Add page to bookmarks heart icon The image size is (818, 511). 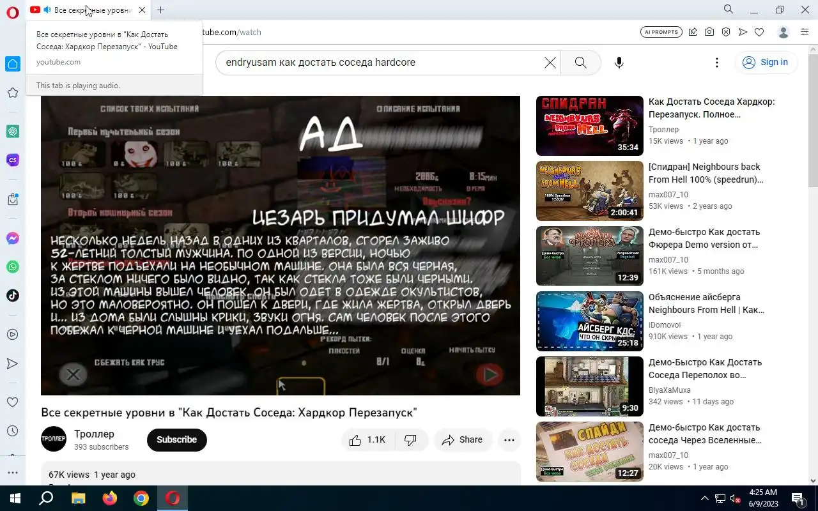coord(759,32)
